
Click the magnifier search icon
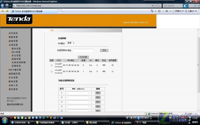coord(195,5)
